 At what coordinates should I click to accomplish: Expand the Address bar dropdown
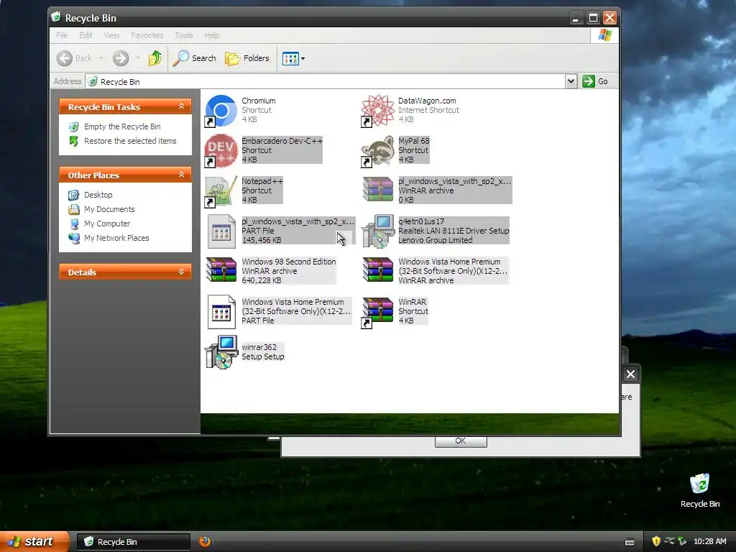pos(571,81)
